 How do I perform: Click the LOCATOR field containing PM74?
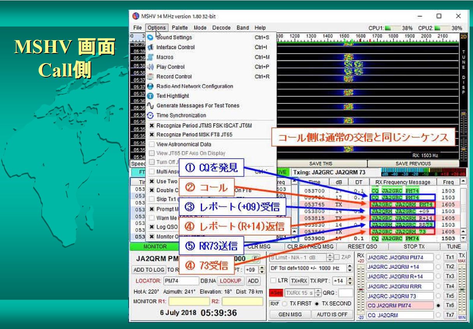coord(181,281)
